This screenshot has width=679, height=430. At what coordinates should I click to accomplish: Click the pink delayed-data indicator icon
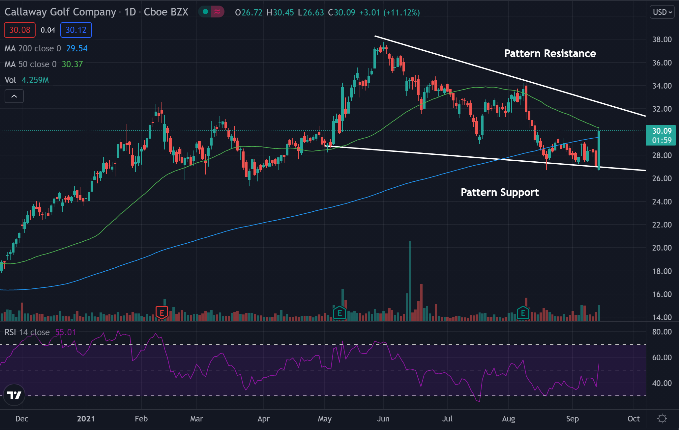coord(217,12)
